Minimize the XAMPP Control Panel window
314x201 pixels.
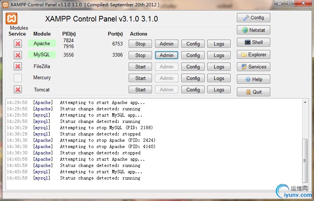pyautogui.click(x=280, y=3)
